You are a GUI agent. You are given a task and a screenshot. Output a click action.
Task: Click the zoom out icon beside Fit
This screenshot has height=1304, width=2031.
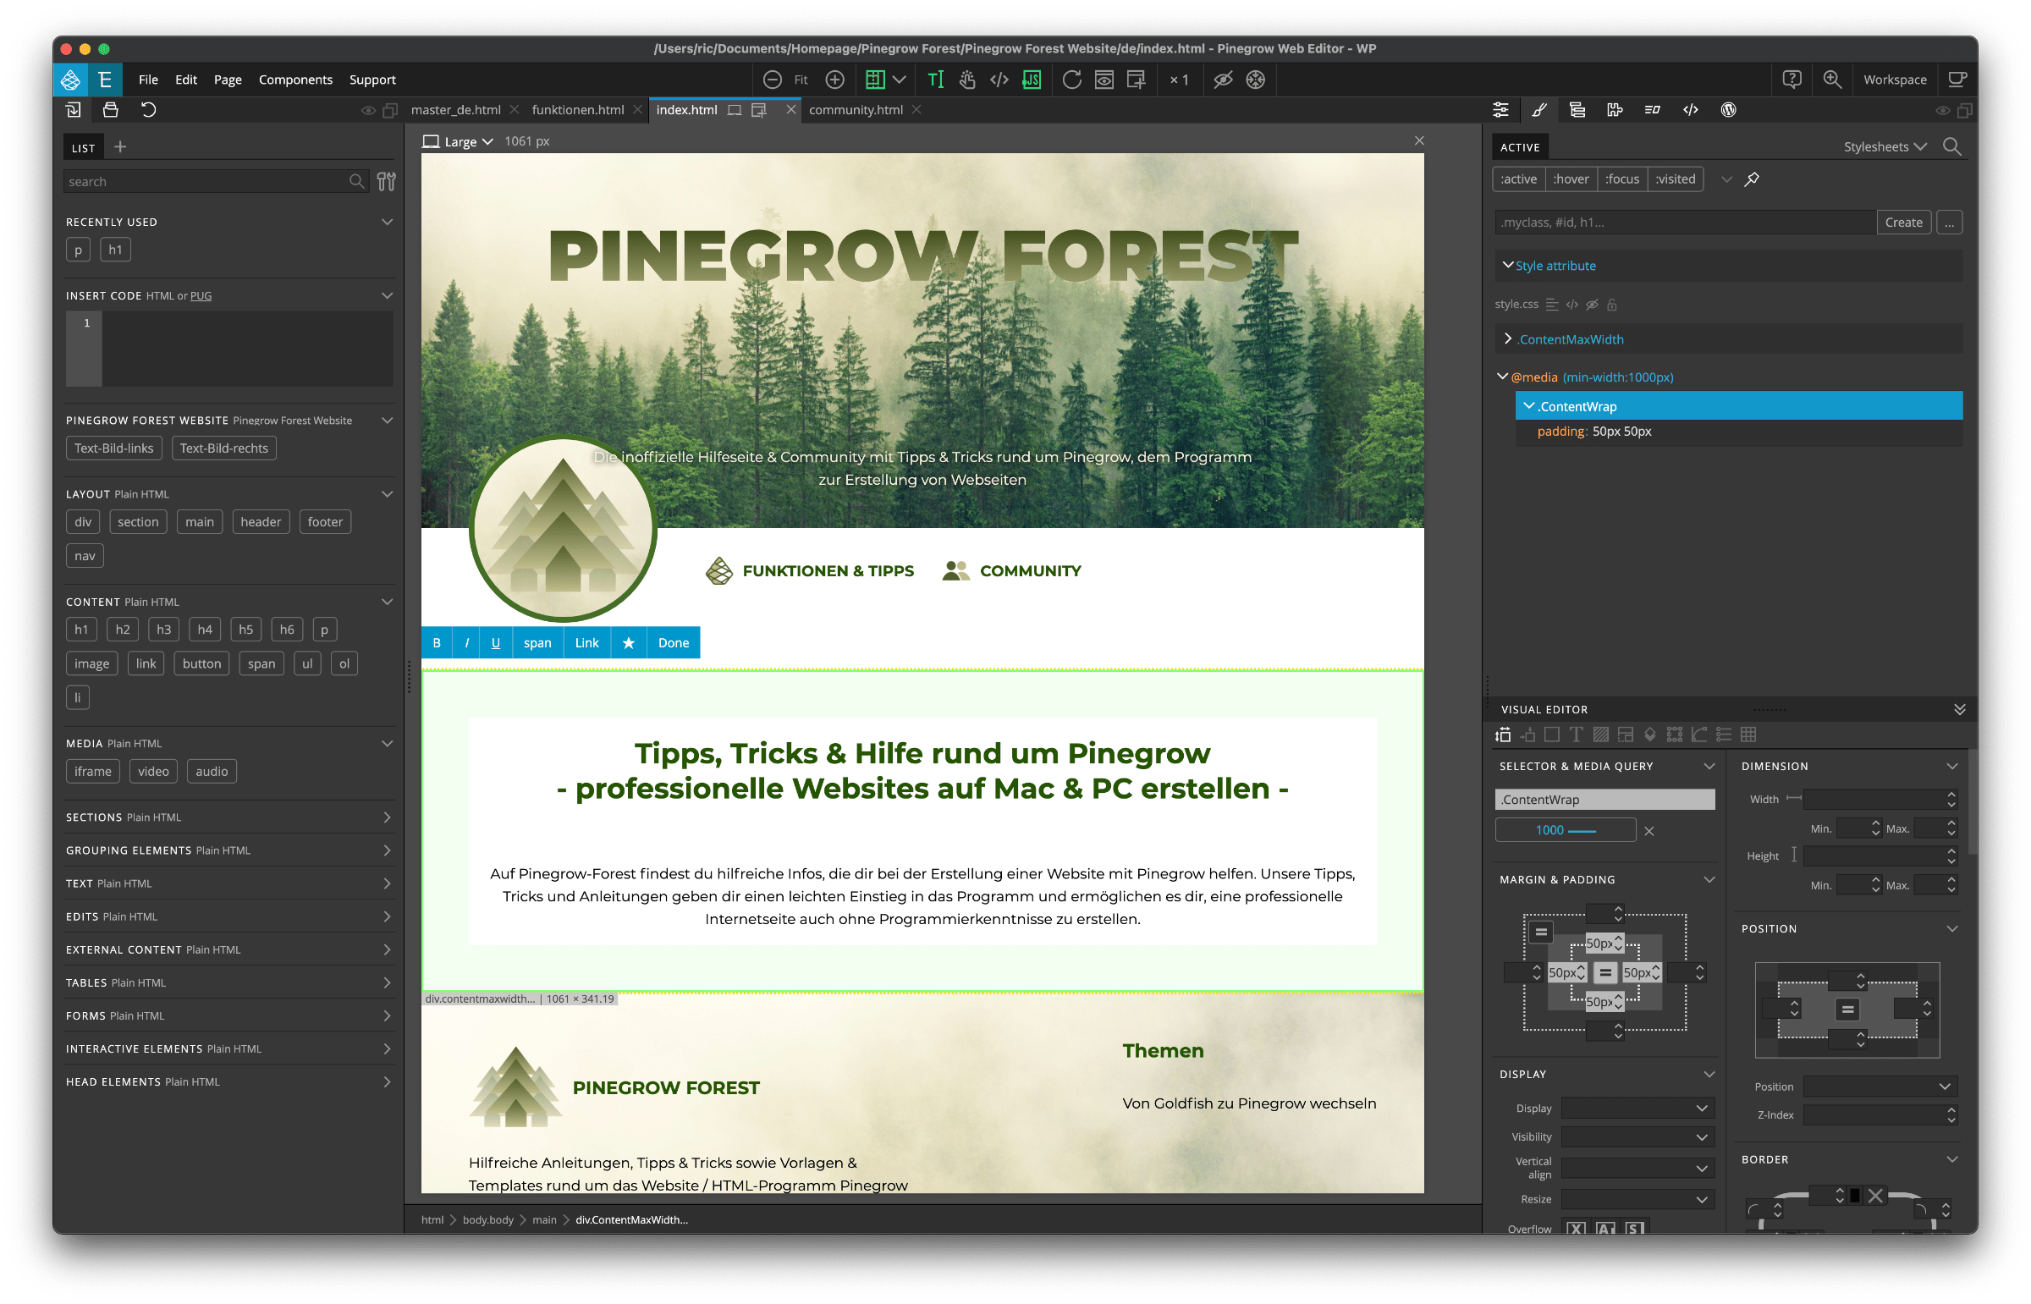[x=771, y=80]
